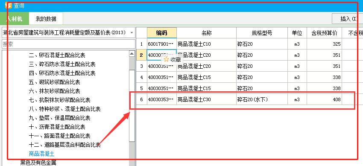Click the tree vertical scrollbar thumb
Viewport: 363px width, 166px height.
132,105
